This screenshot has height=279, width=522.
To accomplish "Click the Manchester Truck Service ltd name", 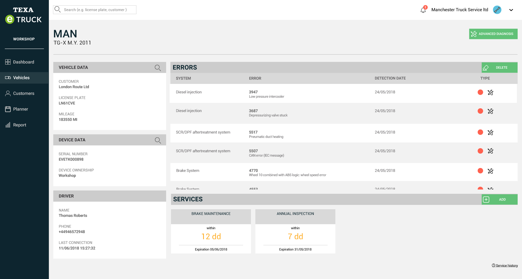I will click(460, 10).
